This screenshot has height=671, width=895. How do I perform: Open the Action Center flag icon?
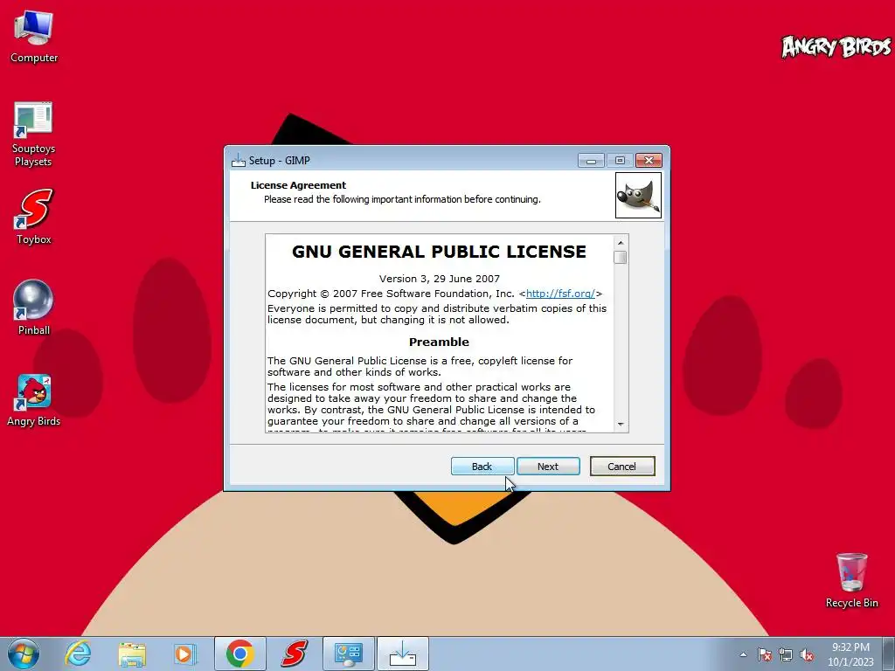[765, 654]
